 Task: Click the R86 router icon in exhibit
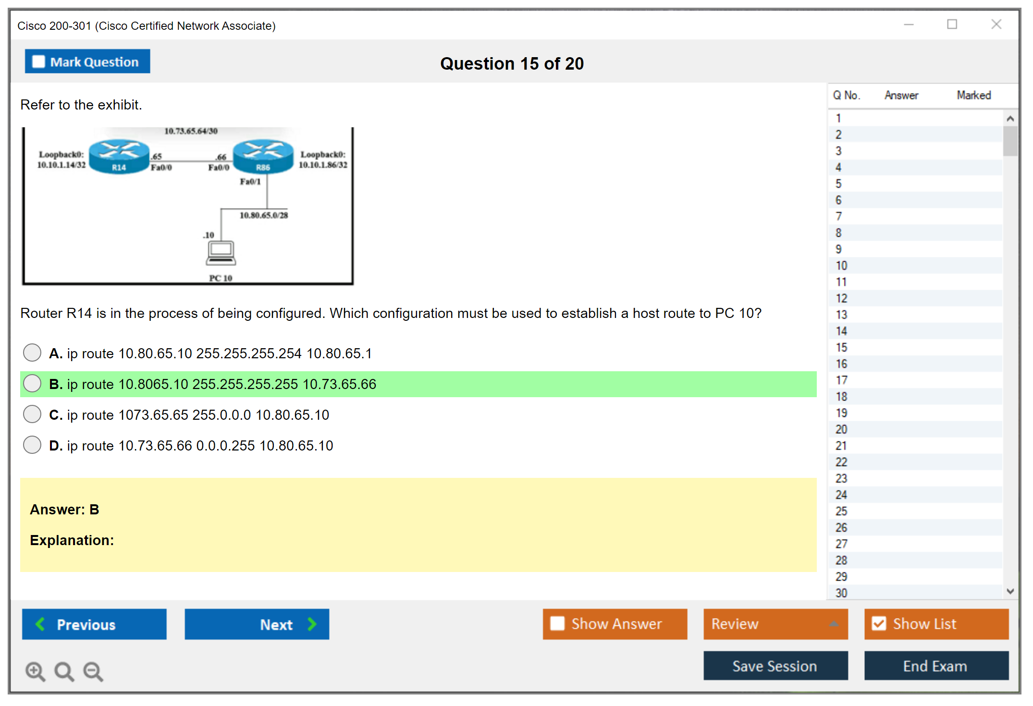pos(263,156)
